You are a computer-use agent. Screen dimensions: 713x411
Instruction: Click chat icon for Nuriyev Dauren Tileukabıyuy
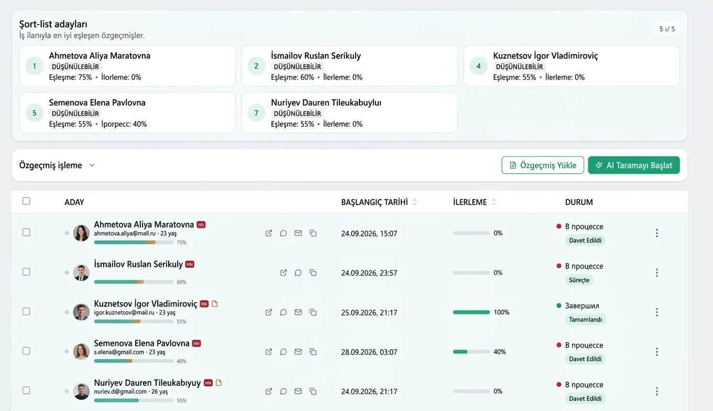(283, 391)
